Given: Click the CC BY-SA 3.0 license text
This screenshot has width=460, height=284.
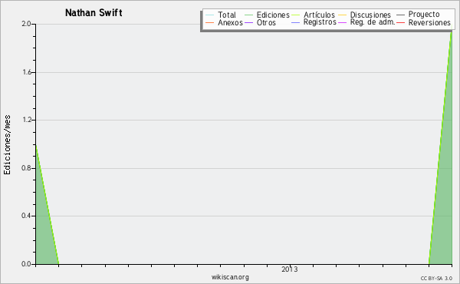Looking at the screenshot, I should point(436,279).
